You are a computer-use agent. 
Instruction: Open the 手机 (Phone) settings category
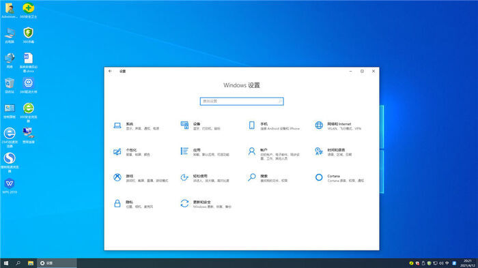(274, 125)
